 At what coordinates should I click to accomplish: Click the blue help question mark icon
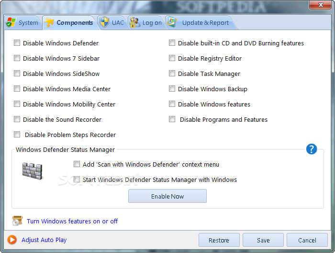pos(311,149)
